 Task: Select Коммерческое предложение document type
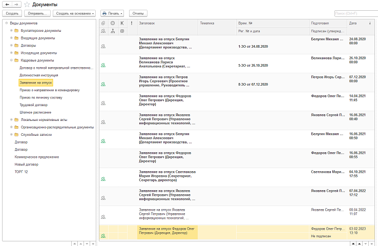point(37,157)
